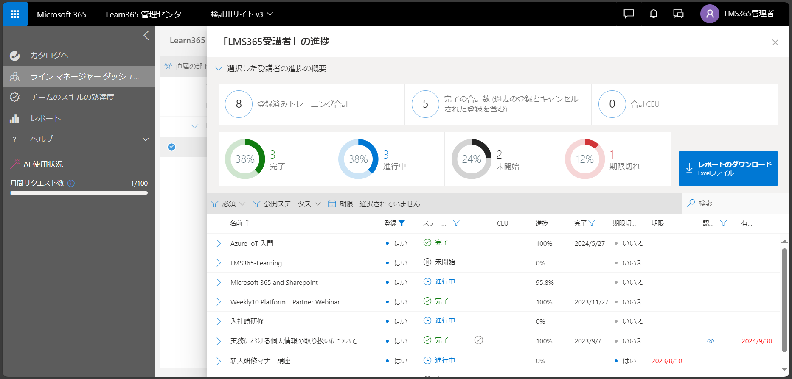
Task: Click the table scroll down arrow
Action: tap(784, 369)
